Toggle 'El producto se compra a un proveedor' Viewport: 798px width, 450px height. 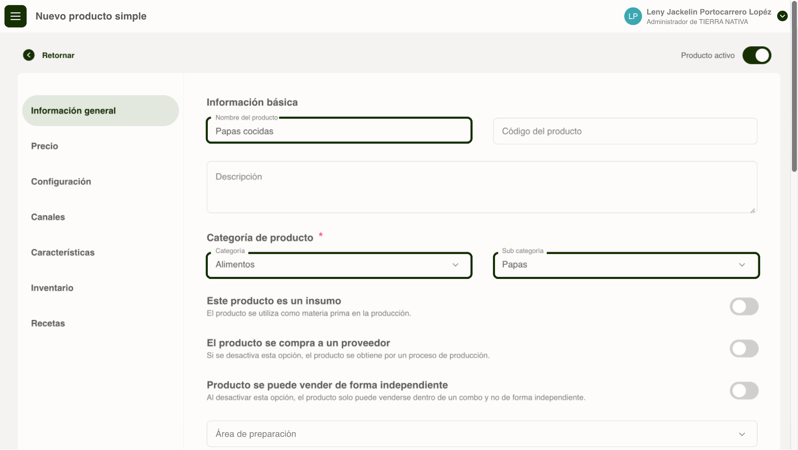coord(744,349)
